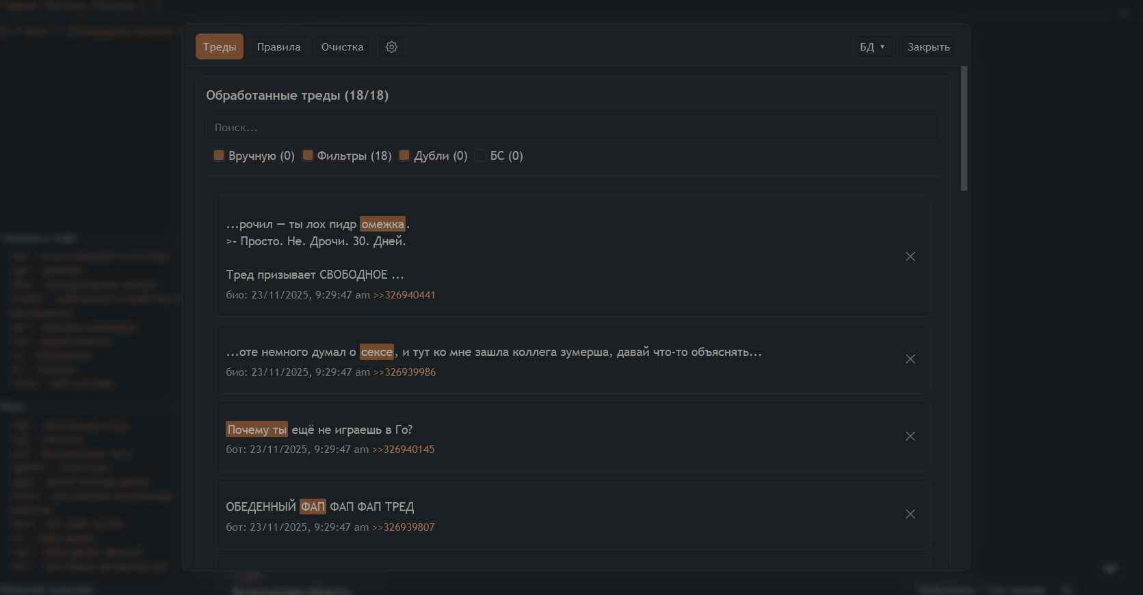
Task: Open the 'БД' dropdown menu
Action: 872,47
